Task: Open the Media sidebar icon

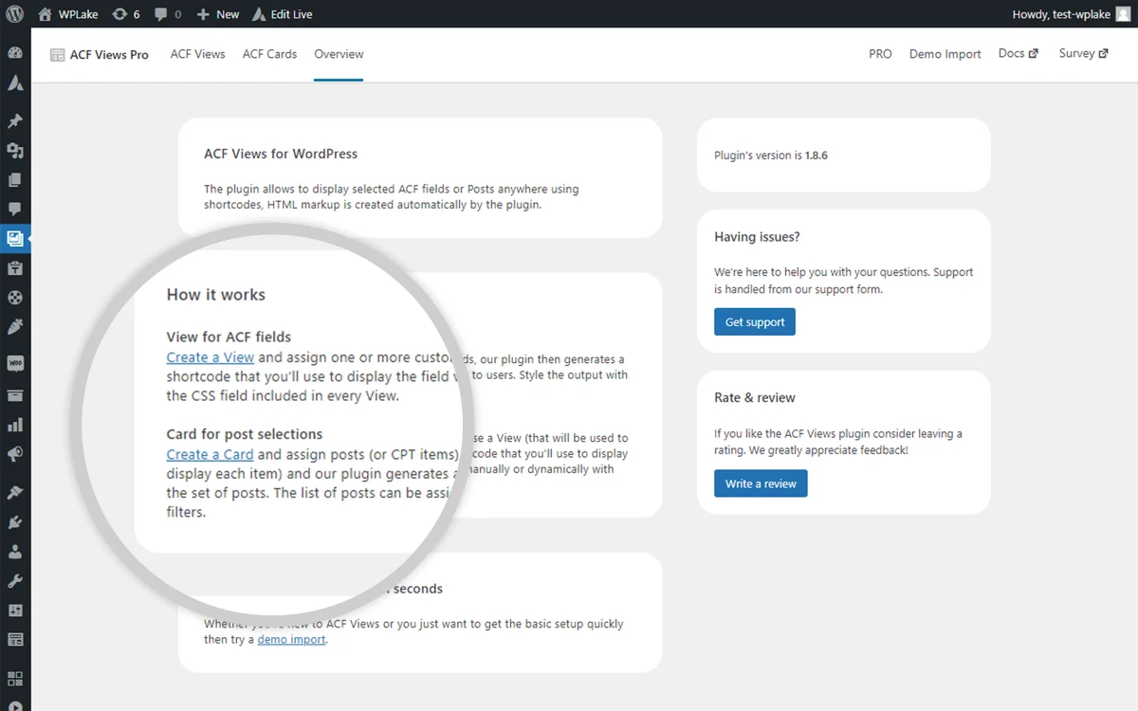Action: pos(15,151)
